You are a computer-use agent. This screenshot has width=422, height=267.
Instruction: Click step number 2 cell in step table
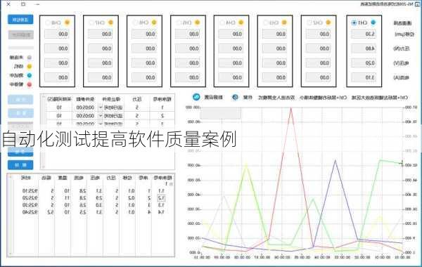(162, 116)
